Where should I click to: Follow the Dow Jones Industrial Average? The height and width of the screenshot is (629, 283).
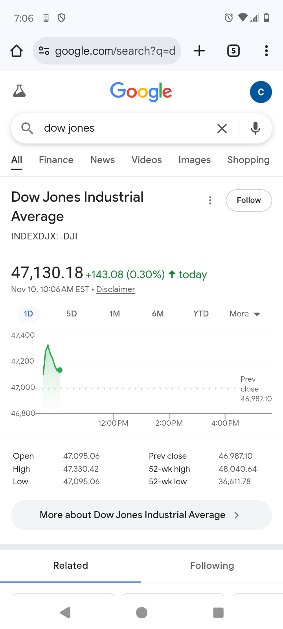pyautogui.click(x=249, y=200)
